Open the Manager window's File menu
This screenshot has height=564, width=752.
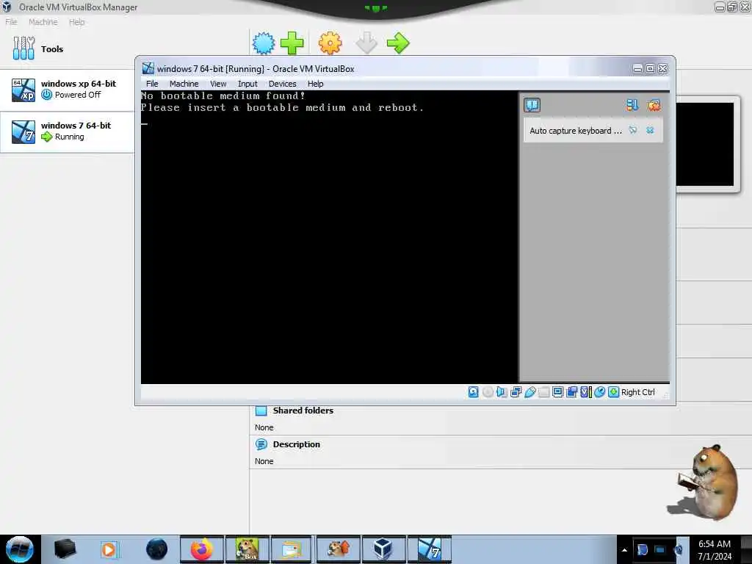[11, 21]
